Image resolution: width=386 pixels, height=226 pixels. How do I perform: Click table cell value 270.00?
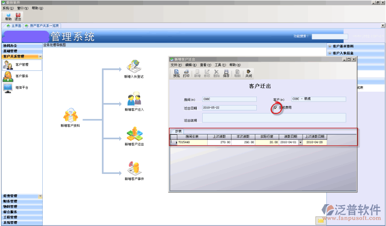(x=219, y=142)
